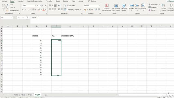
Task: Toggle Subrayado (S) underline formatting
Action: tap(28, 10)
